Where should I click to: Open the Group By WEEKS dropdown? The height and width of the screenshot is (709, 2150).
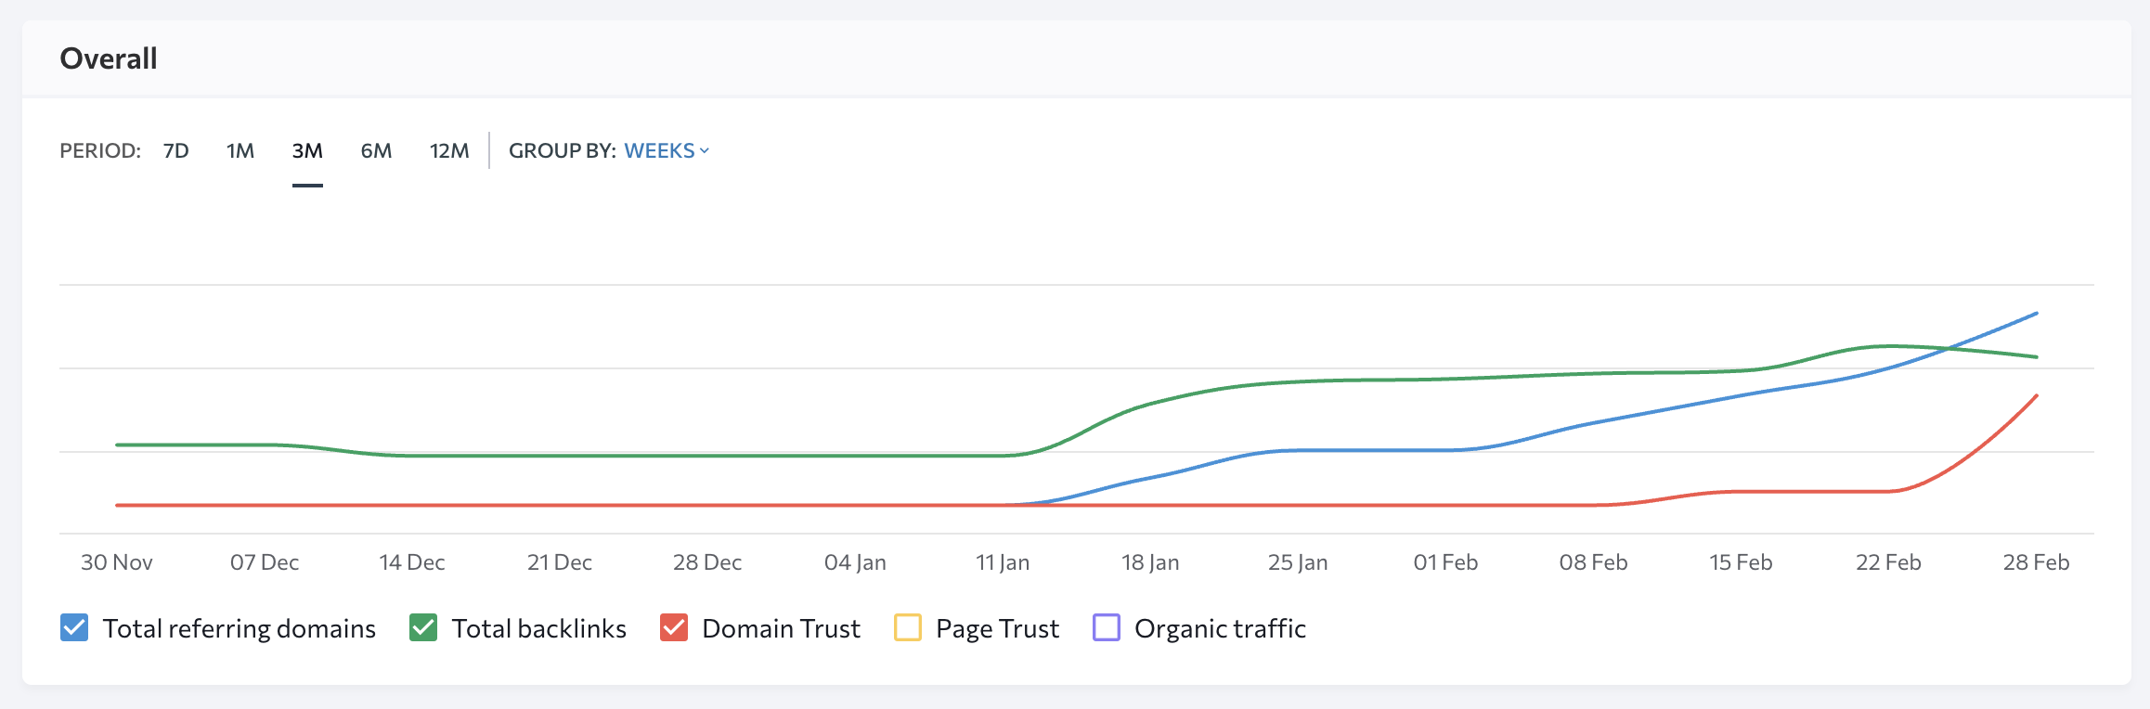click(x=660, y=150)
